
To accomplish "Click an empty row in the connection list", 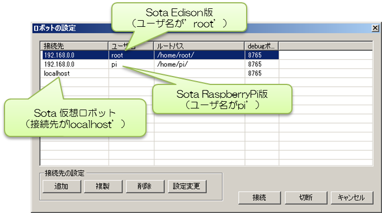I will pyautogui.click(x=206, y=146).
